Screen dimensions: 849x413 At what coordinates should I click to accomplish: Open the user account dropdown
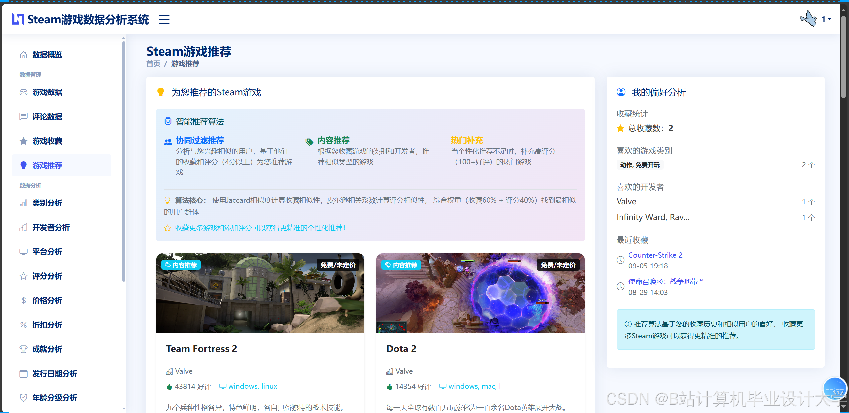(825, 19)
